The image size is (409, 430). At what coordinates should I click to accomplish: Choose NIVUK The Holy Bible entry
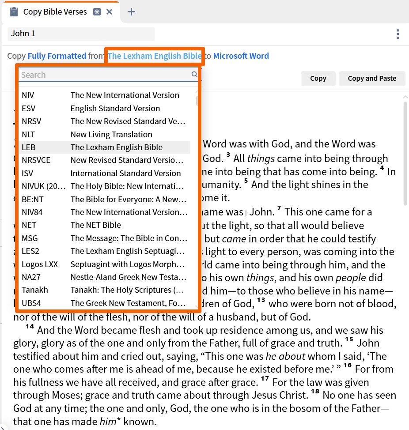tap(105, 186)
